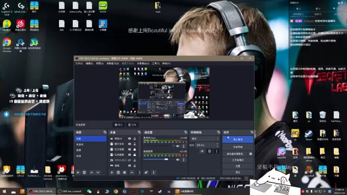The height and width of the screenshot is (195, 347).
Task: Open Windows Start button on taskbar
Action: point(4,192)
